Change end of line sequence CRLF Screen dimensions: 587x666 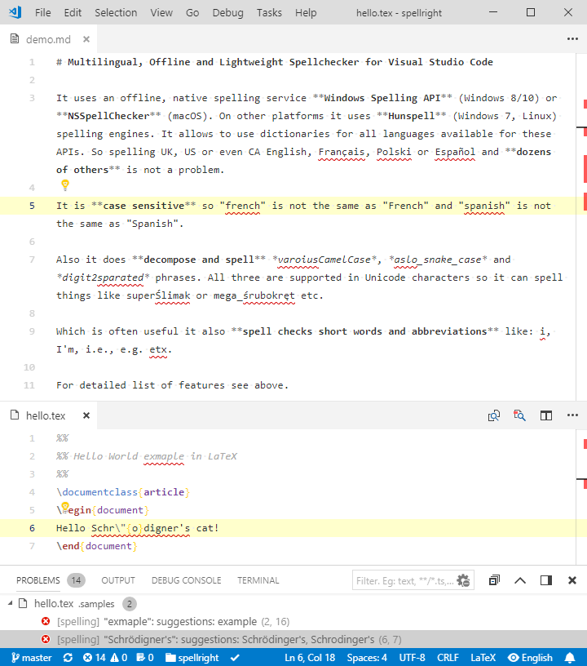point(448,658)
